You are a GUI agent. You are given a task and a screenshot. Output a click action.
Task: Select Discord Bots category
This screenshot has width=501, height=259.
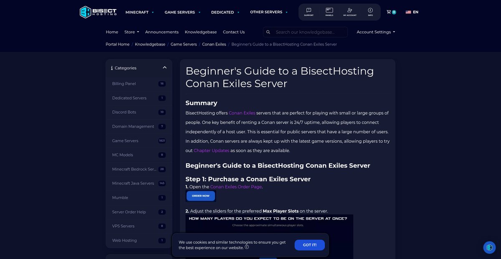click(139, 112)
